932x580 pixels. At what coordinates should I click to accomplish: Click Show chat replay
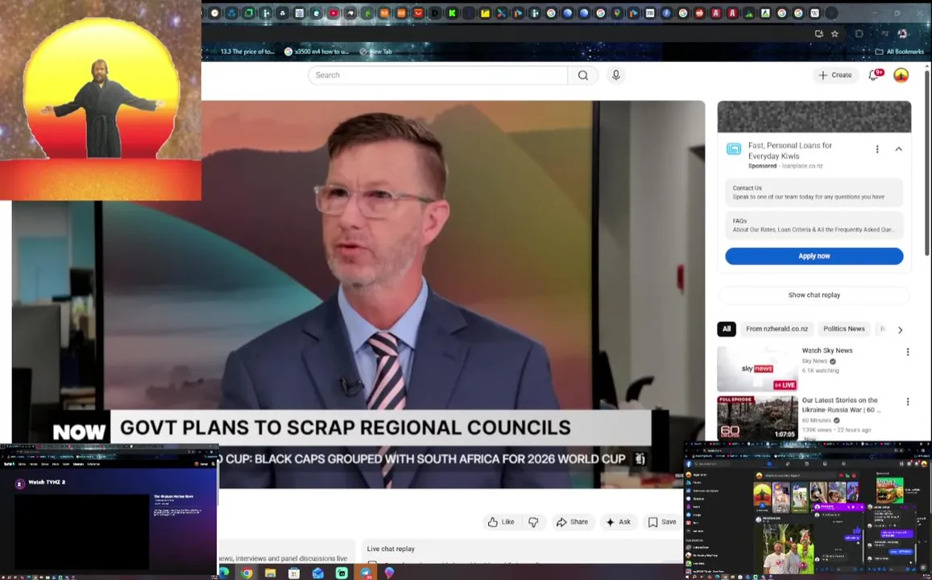point(814,295)
